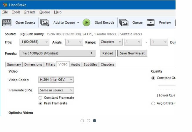Click the Preview toolbar label
This screenshot has height=132, width=192.
[x=165, y=23]
